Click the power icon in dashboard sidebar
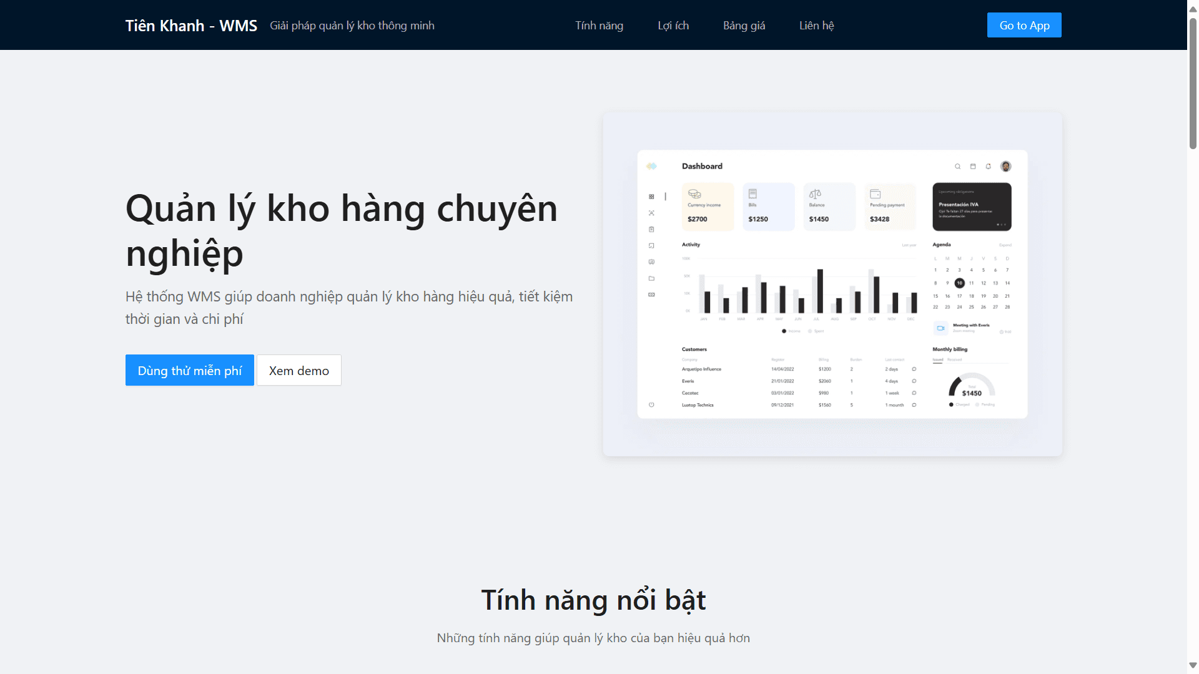Screen dimensions: 1199x674 651,405
